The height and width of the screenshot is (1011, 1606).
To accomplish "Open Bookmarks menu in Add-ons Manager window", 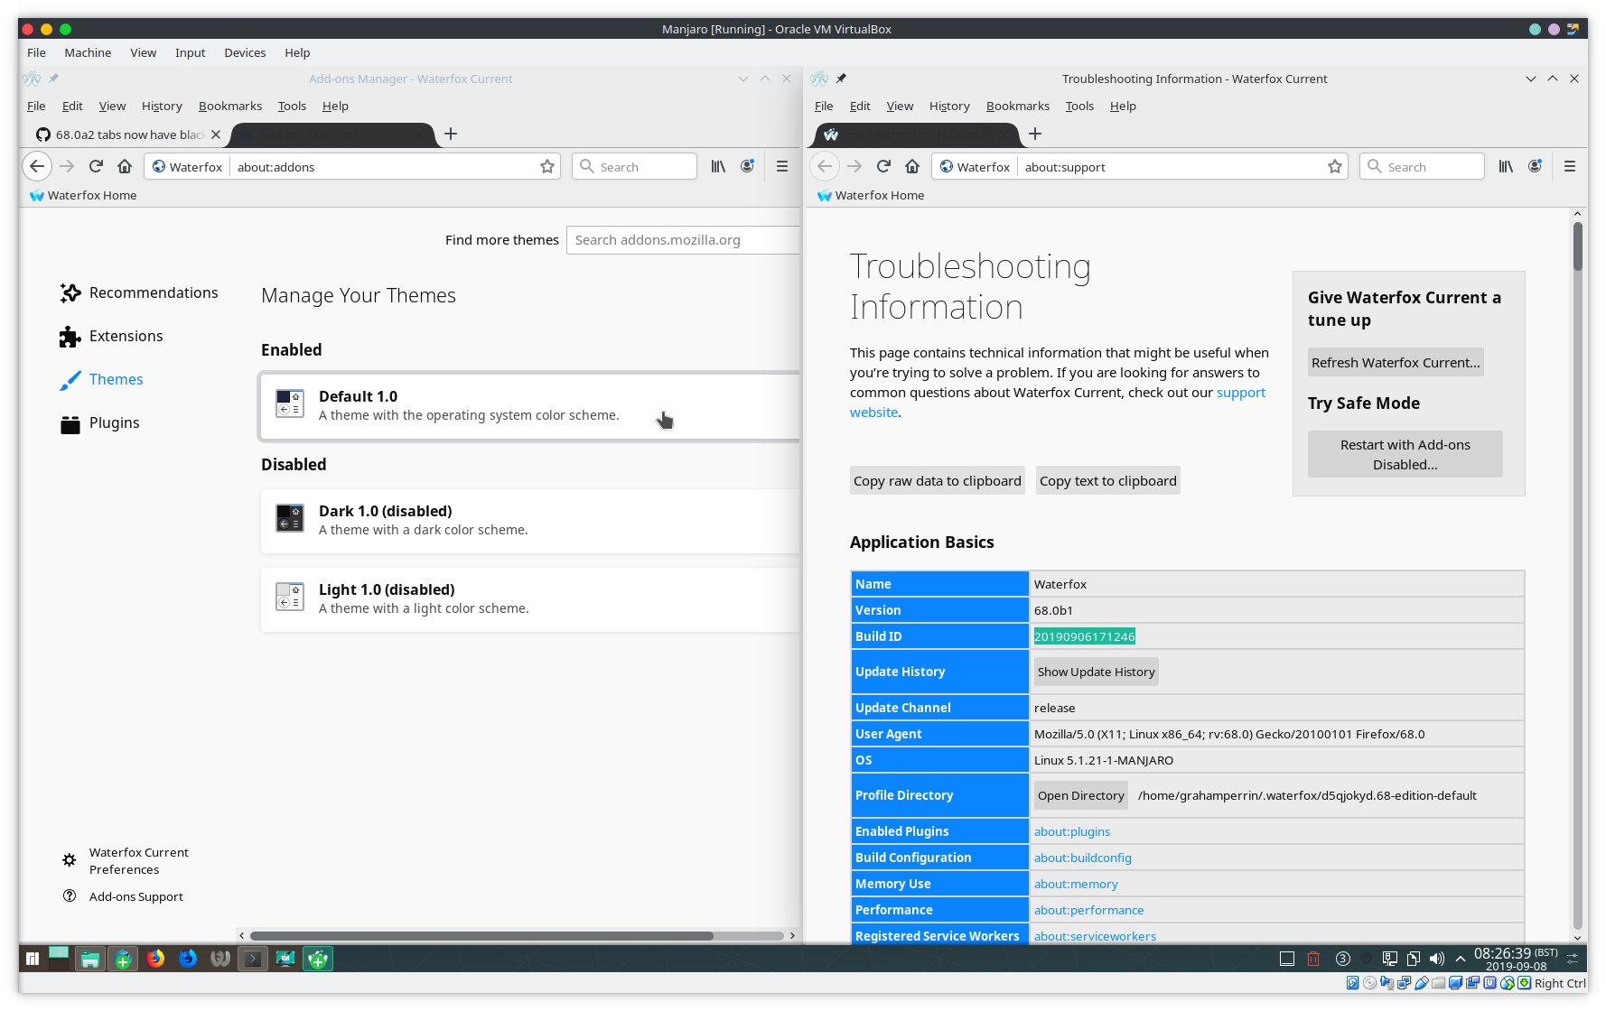I will coord(230,106).
